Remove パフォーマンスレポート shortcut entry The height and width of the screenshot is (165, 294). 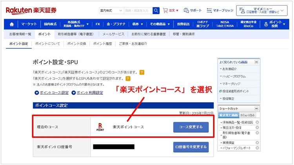tap(257, 148)
